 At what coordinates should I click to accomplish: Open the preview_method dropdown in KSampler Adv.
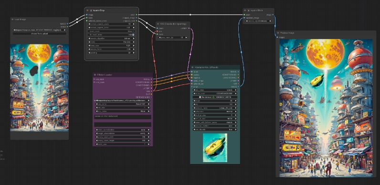pyautogui.click(x=215, y=126)
